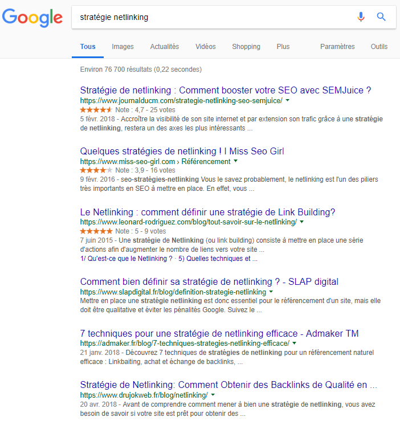400x421 pixels.
Task: Click the text Note : 5 - 9 votes
Action: (141, 231)
